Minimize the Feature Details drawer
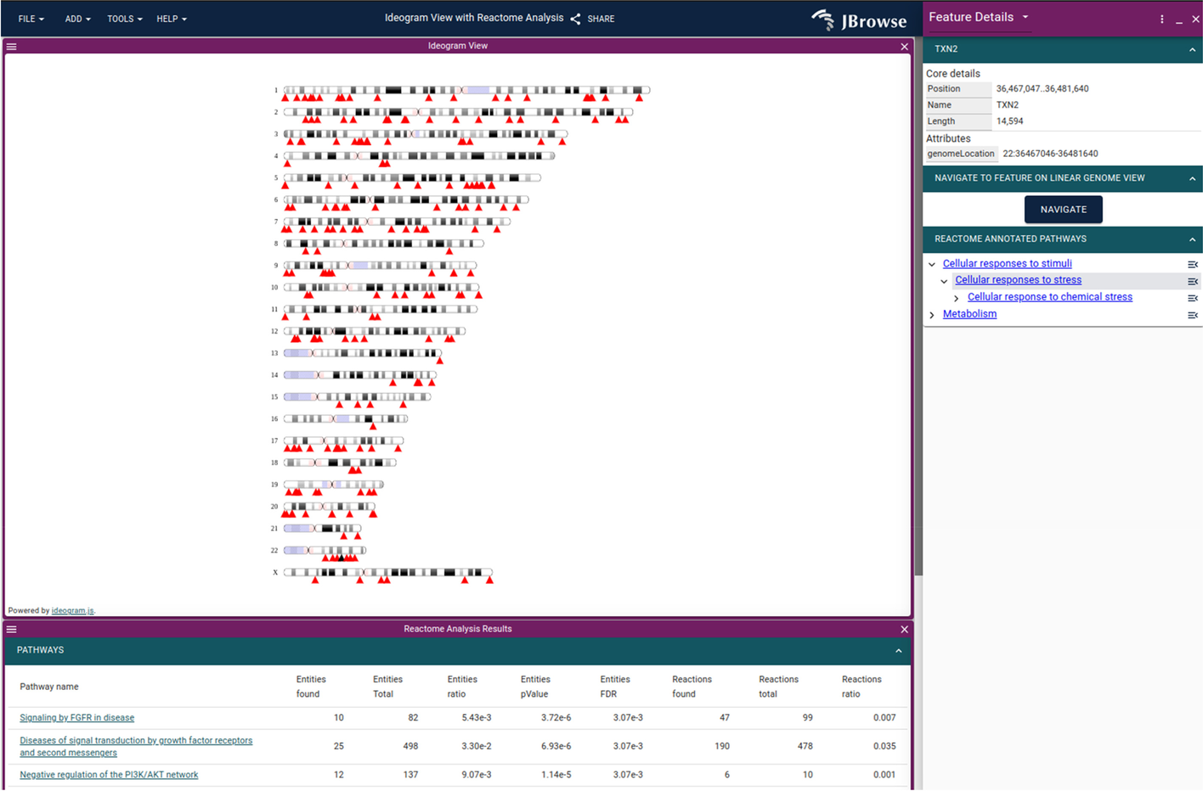This screenshot has height=791, width=1203. 1179,20
